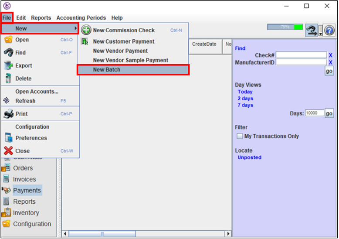Image resolution: width=339 pixels, height=239 pixels.
Task: Click the Unposted locate link
Action: (250, 157)
